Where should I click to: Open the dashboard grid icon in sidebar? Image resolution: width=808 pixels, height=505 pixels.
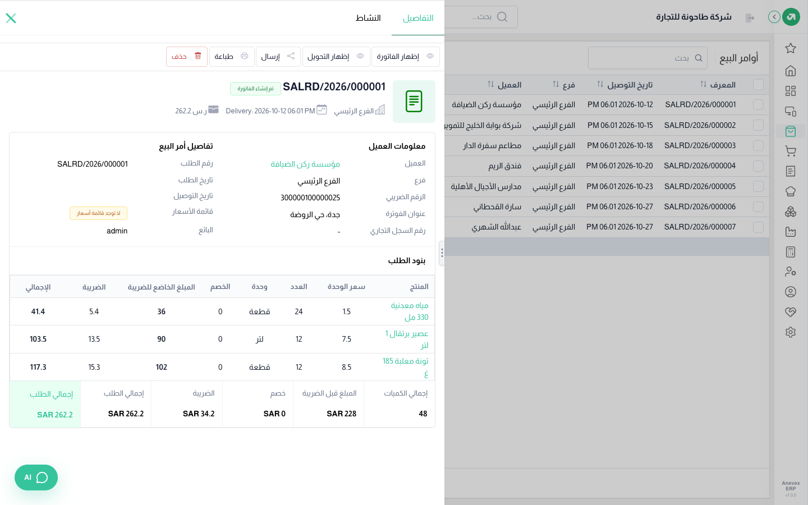coord(791,91)
